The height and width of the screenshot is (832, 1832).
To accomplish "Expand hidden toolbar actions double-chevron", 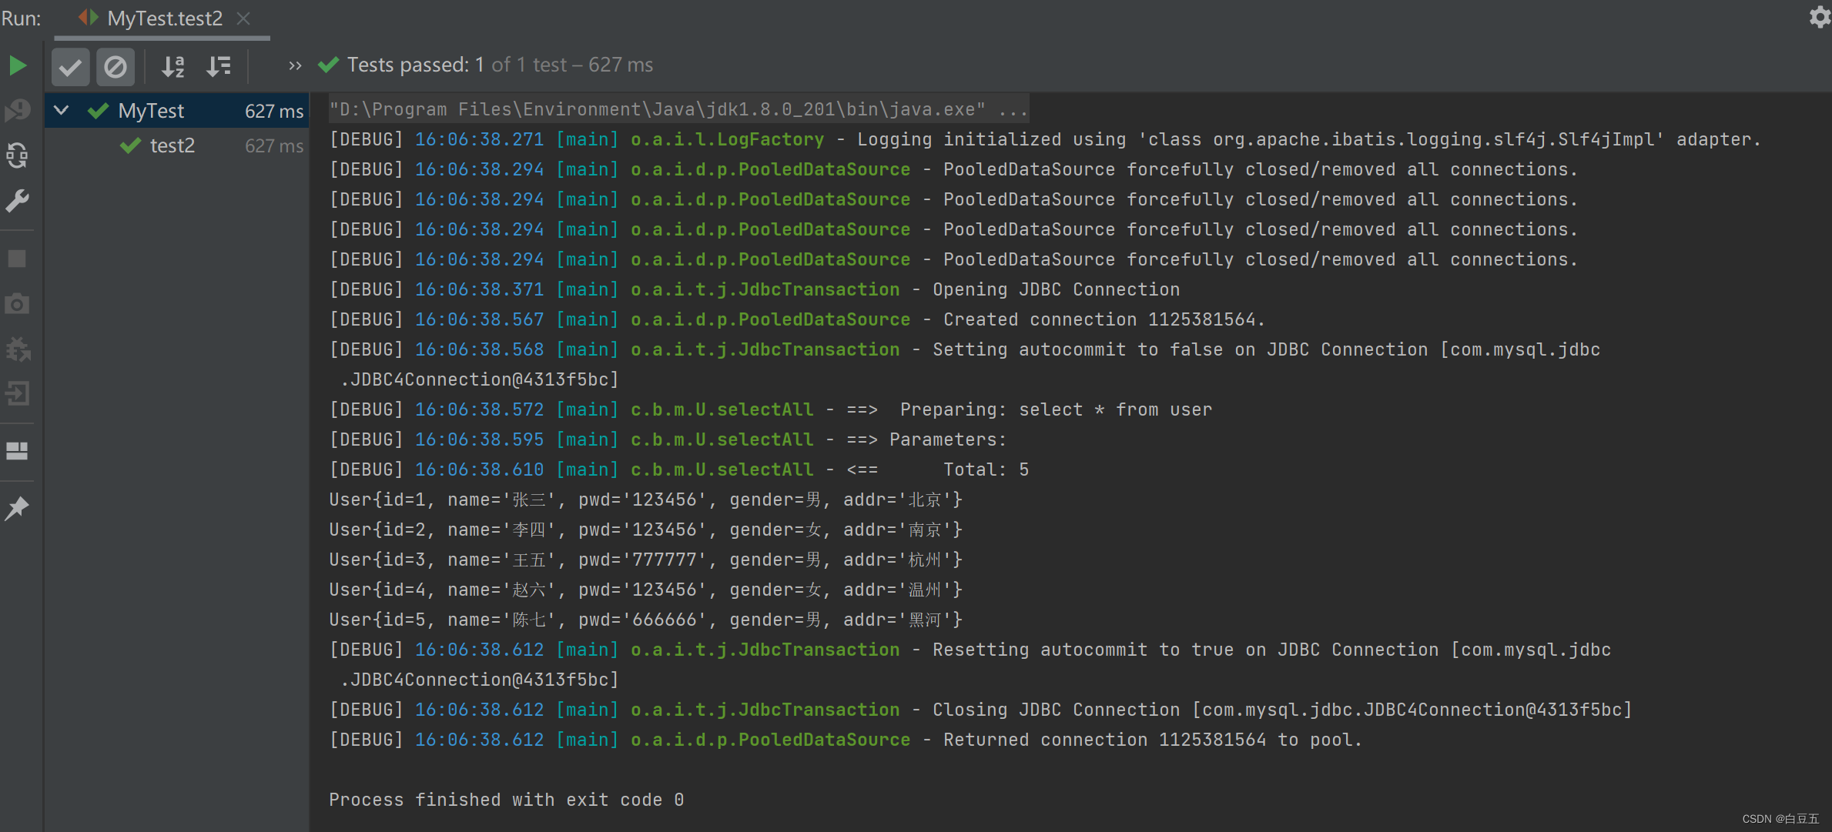I will [295, 66].
